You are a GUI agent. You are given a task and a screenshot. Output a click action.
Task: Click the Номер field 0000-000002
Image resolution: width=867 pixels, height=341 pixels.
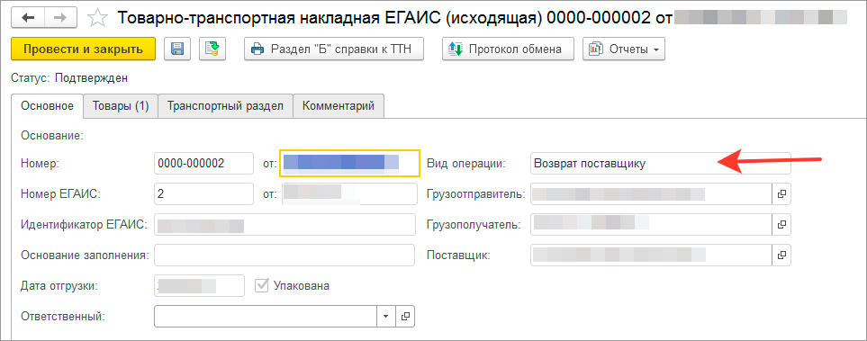pyautogui.click(x=204, y=163)
